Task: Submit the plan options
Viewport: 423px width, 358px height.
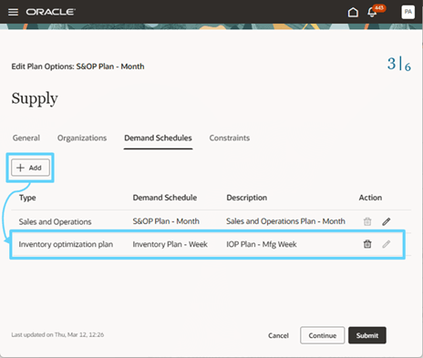Action: [x=367, y=335]
